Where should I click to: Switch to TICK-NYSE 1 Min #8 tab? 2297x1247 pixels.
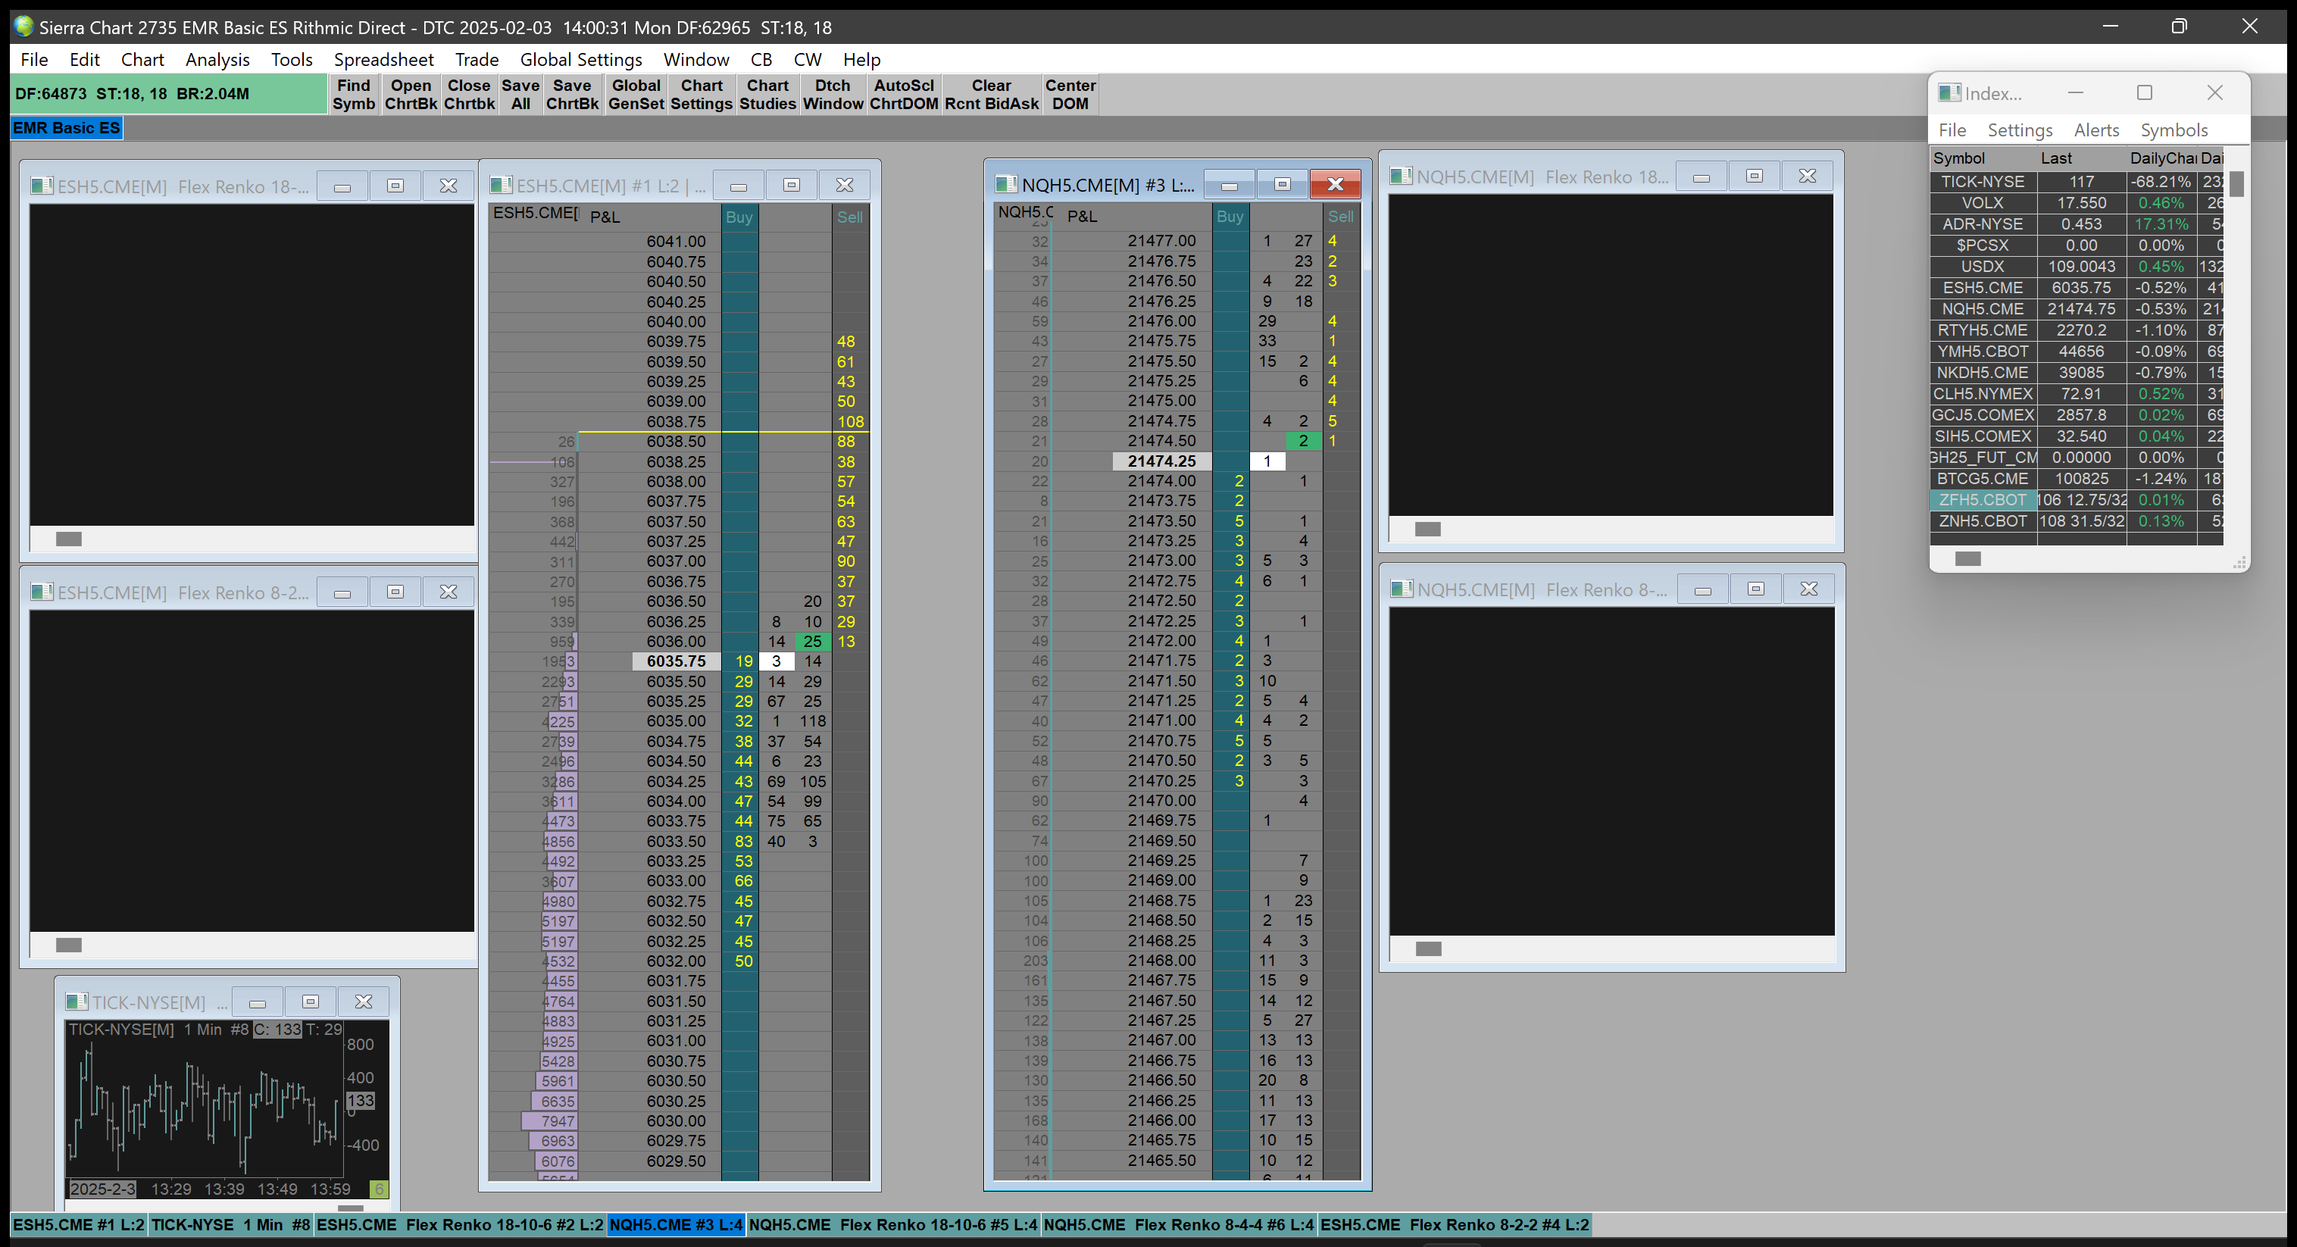pos(230,1225)
